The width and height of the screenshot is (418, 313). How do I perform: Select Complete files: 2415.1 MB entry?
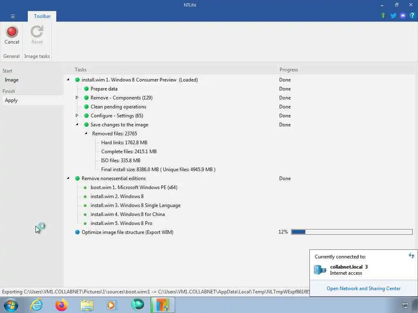click(129, 152)
